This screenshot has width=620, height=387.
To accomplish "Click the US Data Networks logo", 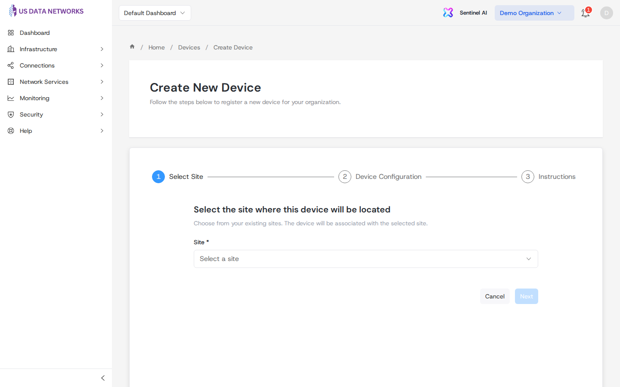I will 46,11.
